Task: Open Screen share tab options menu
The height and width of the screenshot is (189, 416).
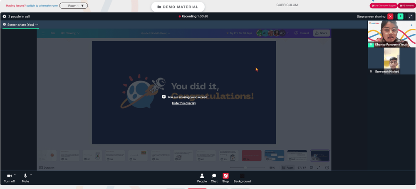Action: [37, 25]
